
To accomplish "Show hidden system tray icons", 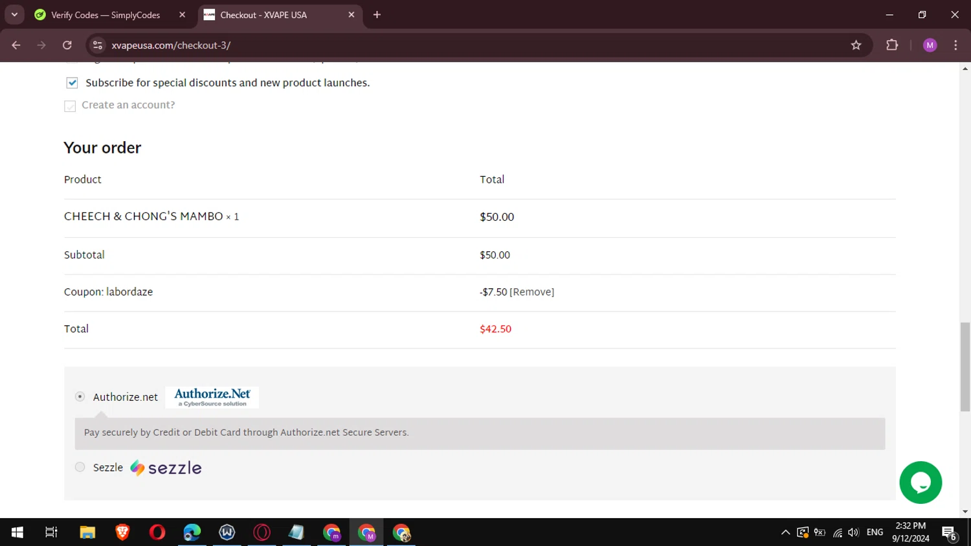I will (x=785, y=532).
